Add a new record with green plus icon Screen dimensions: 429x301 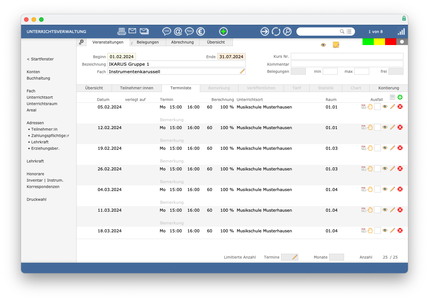[224, 32]
